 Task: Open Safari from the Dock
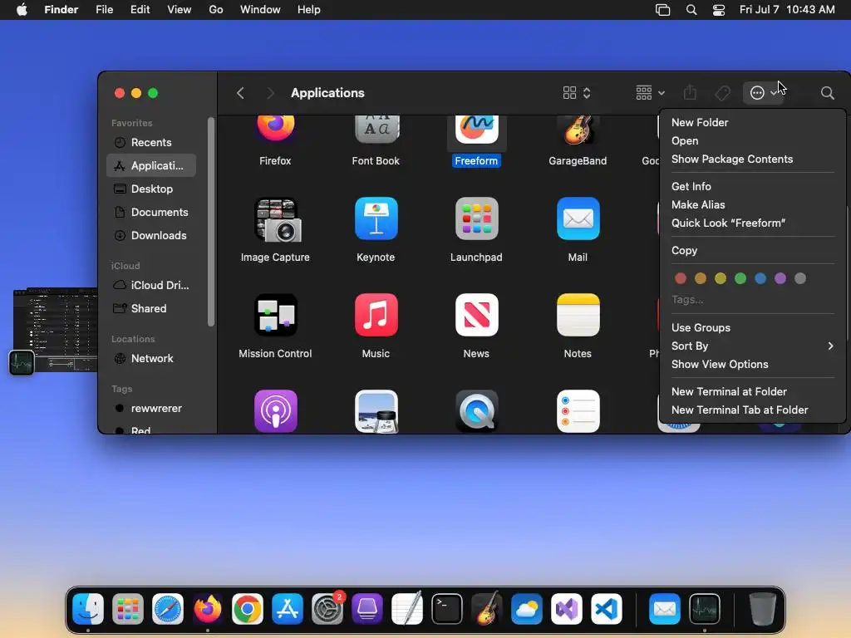(168, 609)
